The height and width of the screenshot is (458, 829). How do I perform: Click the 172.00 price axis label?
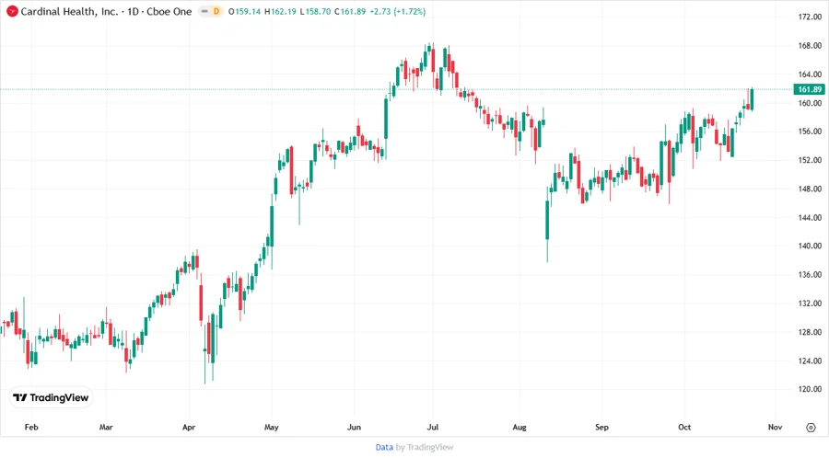coord(810,17)
